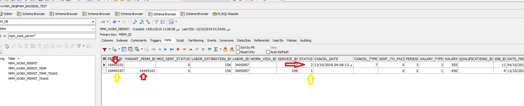Insert a new record with the plus icon

178,49
